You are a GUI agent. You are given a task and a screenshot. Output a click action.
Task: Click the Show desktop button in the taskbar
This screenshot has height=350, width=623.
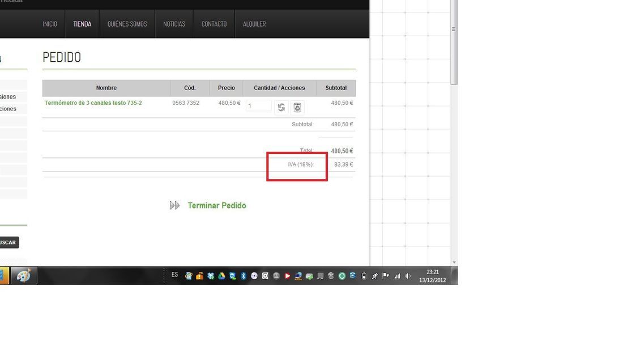(x=455, y=275)
